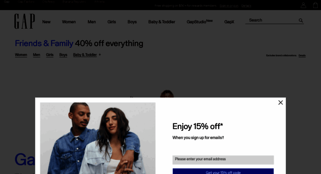Click the search magnifier icon
321x174 pixels.
point(301,21)
